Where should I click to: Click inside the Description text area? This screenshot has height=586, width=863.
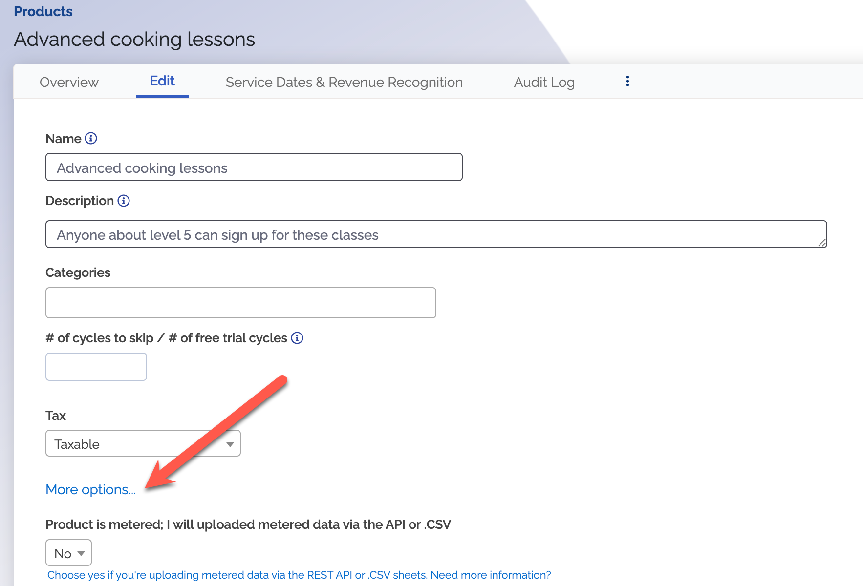pos(435,234)
